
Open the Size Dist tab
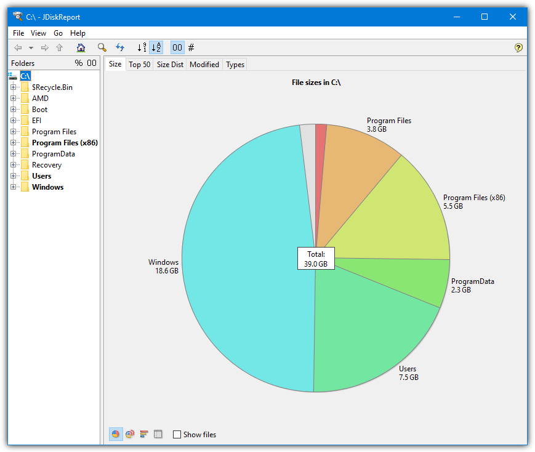pos(170,65)
